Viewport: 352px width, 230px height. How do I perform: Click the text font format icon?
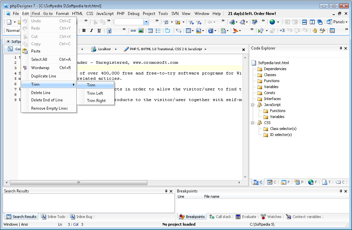click(109, 31)
